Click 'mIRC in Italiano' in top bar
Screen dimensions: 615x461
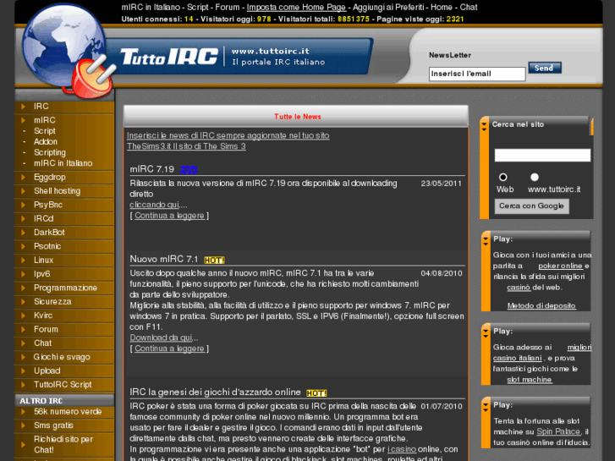click(151, 7)
